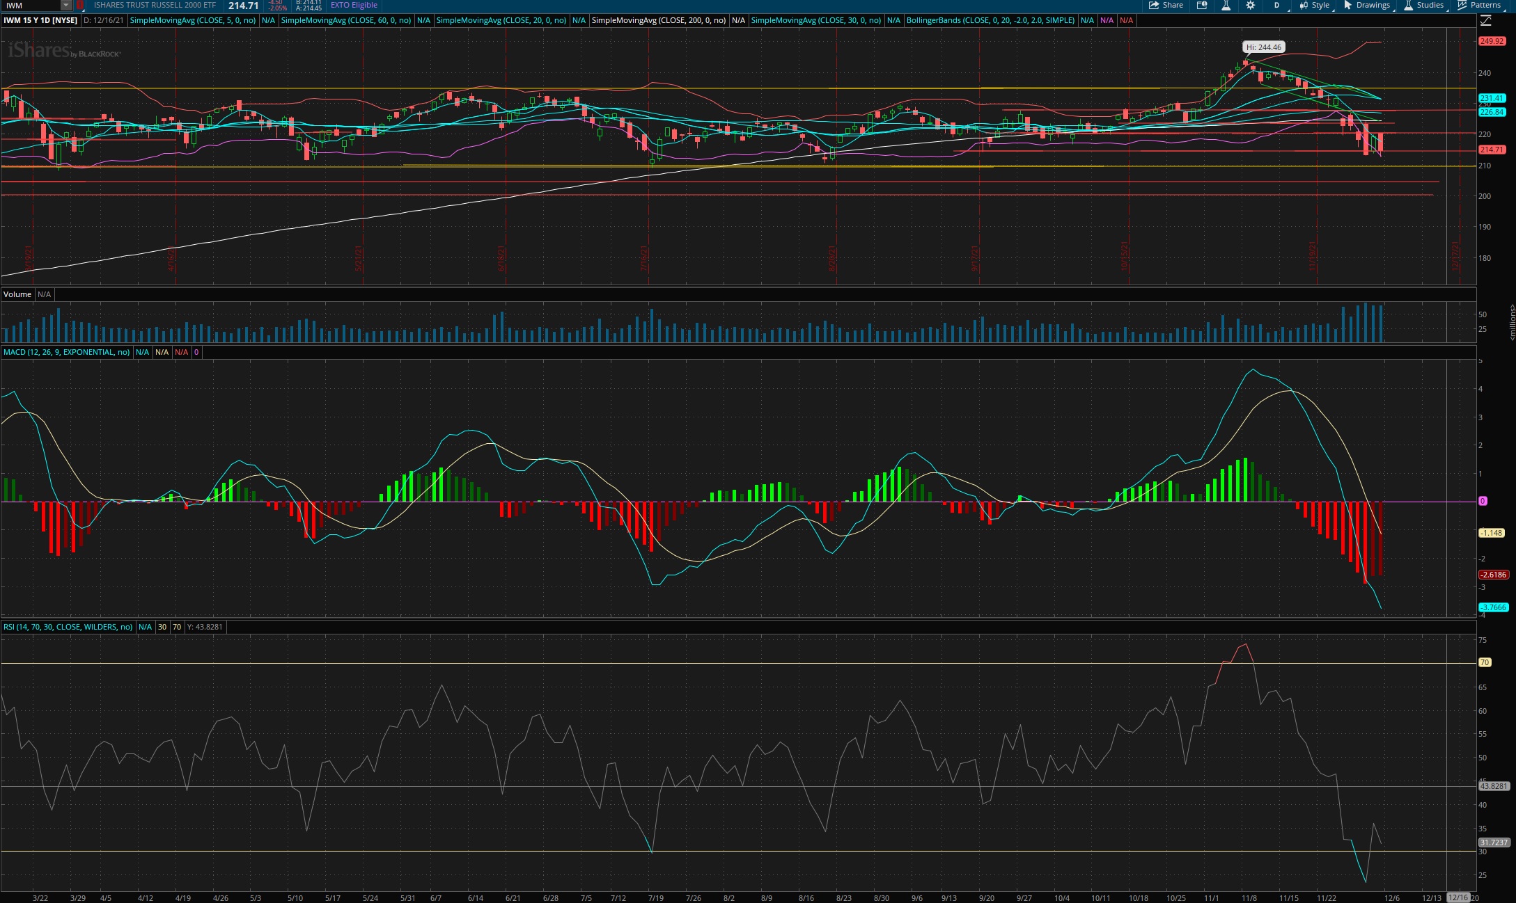Open the Share chart menu

click(1166, 5)
